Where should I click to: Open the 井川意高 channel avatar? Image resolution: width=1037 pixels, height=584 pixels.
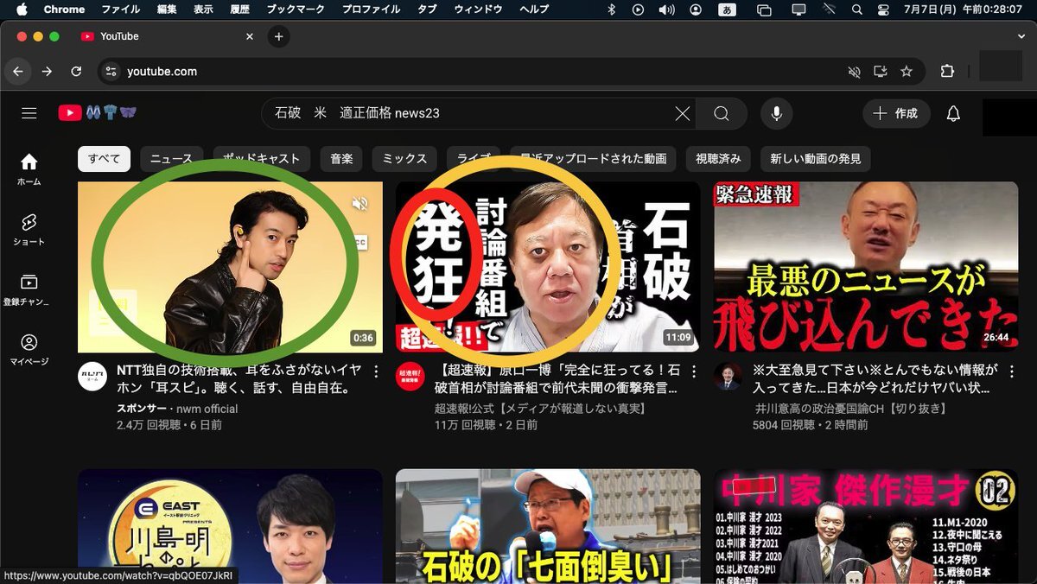(x=728, y=377)
